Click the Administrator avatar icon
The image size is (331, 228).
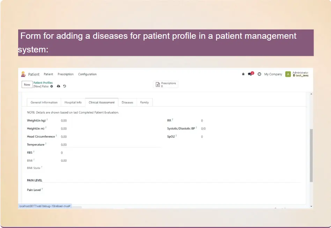click(288, 74)
